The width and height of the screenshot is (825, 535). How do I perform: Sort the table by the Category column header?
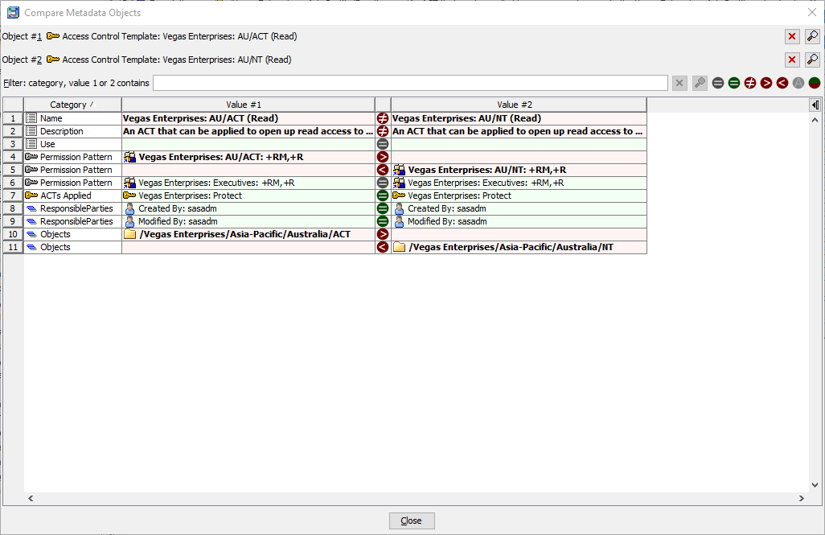[72, 105]
